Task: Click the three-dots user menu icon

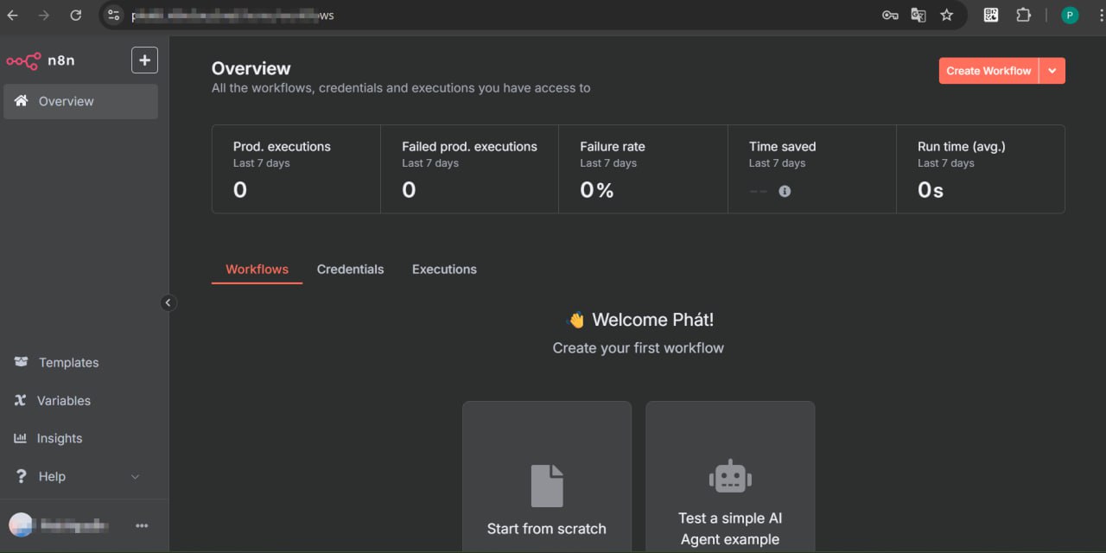Action: pyautogui.click(x=142, y=525)
